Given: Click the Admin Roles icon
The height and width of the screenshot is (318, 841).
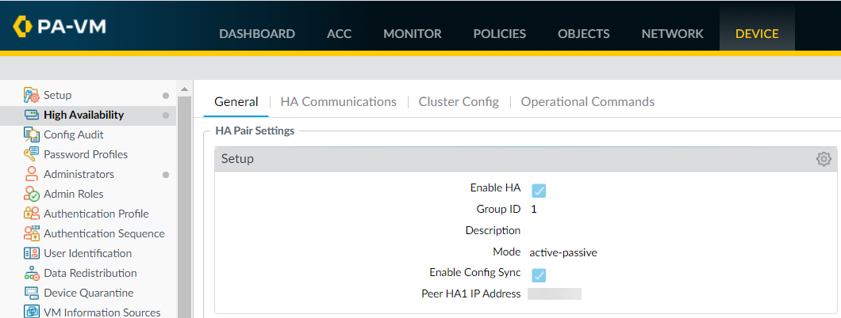Looking at the screenshot, I should (31, 194).
